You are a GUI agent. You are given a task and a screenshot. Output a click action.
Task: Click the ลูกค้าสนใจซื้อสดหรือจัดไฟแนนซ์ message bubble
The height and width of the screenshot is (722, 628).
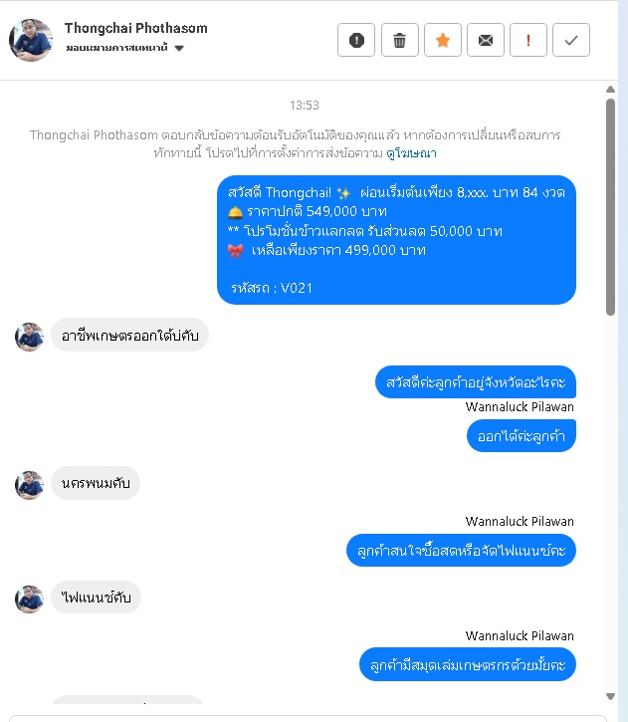pos(461,551)
